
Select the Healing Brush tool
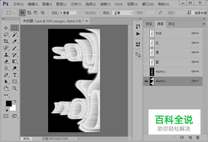(6, 48)
